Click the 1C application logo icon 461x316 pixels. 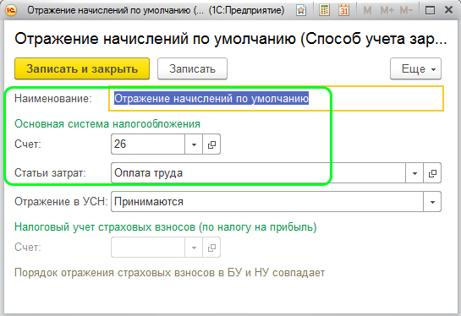click(11, 11)
